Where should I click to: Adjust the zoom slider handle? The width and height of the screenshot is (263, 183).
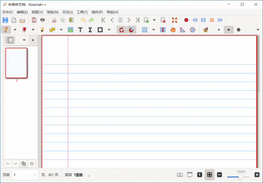(241, 177)
